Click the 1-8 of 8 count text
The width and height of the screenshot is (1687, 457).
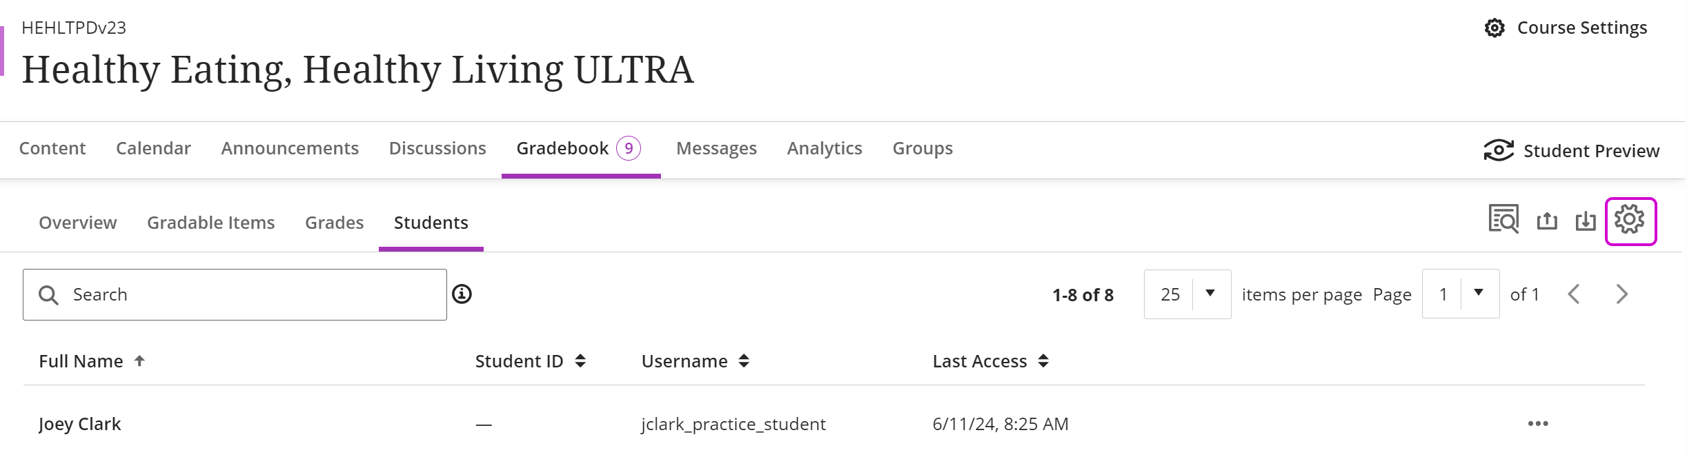point(1083,295)
